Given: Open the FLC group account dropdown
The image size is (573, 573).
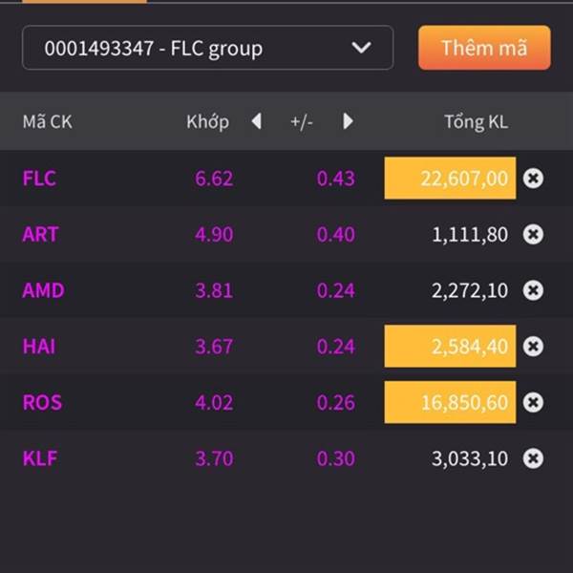Looking at the screenshot, I should pos(207,48).
